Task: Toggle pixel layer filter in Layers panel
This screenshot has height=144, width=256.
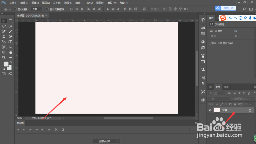Action: pos(230,93)
